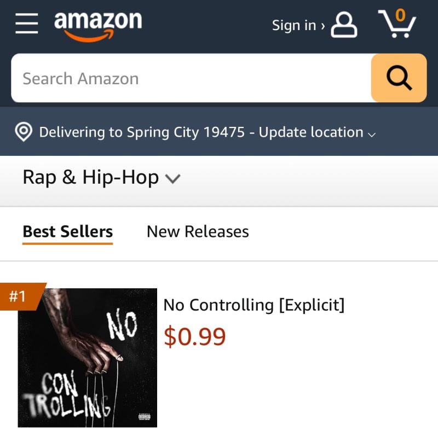Switch to the New Releases tab

198,231
